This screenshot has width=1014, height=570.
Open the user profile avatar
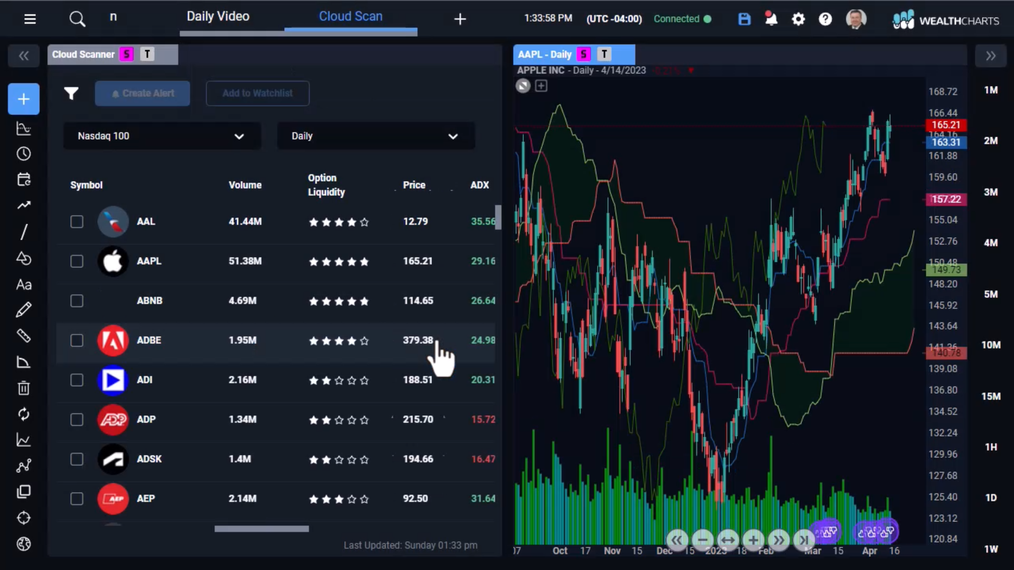click(x=856, y=19)
